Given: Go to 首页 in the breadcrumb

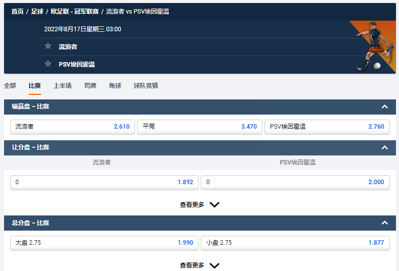Looking at the screenshot, I should click(17, 11).
